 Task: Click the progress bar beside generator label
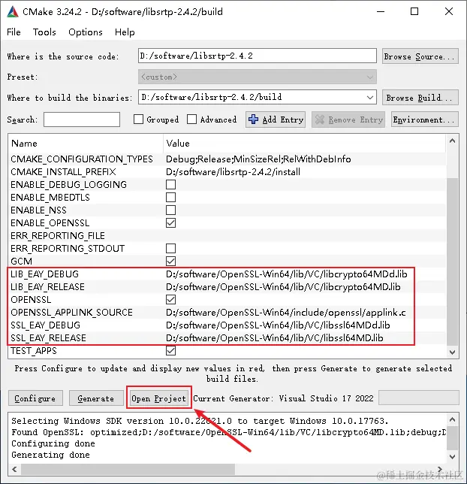418,398
